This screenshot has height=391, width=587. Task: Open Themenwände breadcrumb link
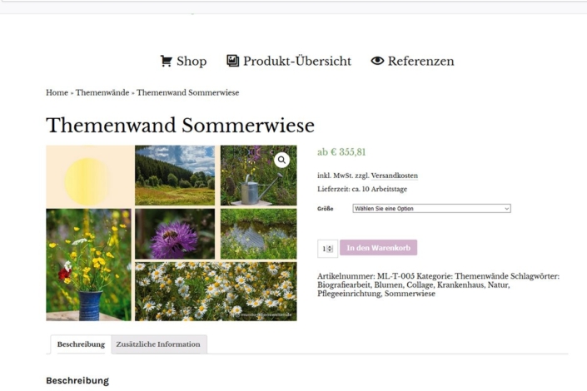[102, 92]
